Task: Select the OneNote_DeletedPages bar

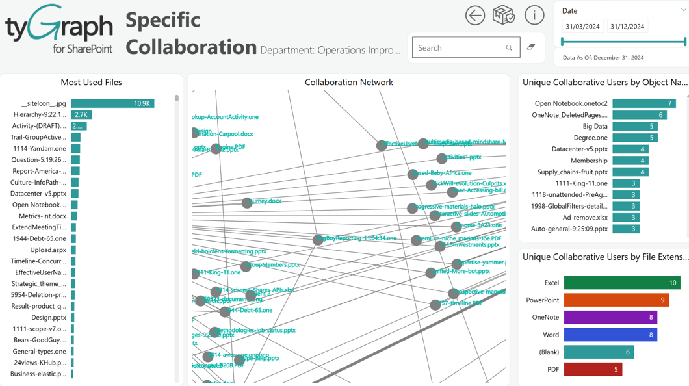Action: click(x=640, y=115)
